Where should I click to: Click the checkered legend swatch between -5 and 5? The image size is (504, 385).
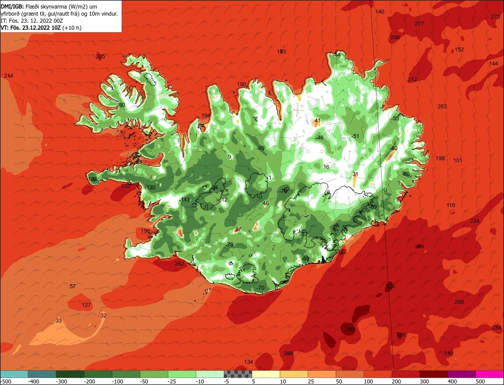tap(238, 374)
